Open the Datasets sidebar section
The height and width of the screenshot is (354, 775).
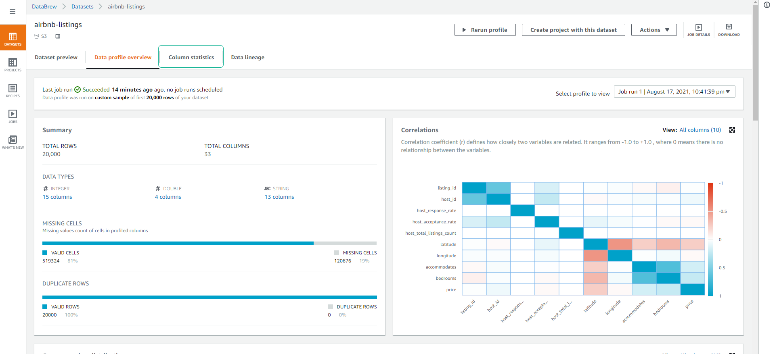[13, 37]
